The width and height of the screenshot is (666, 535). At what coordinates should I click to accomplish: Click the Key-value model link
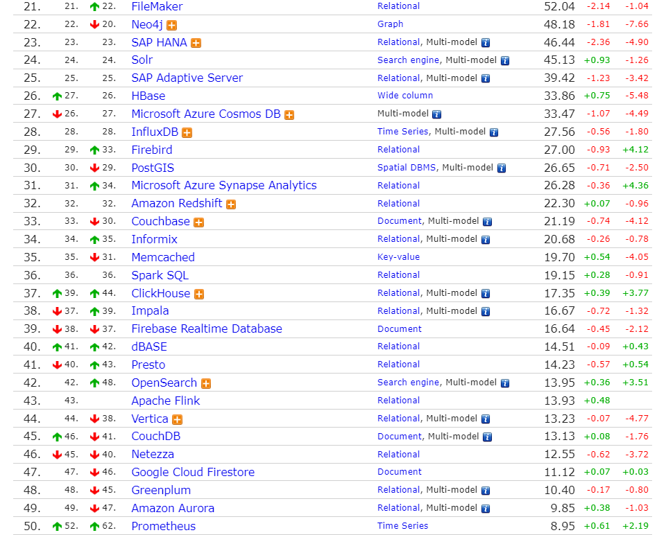pos(398,257)
